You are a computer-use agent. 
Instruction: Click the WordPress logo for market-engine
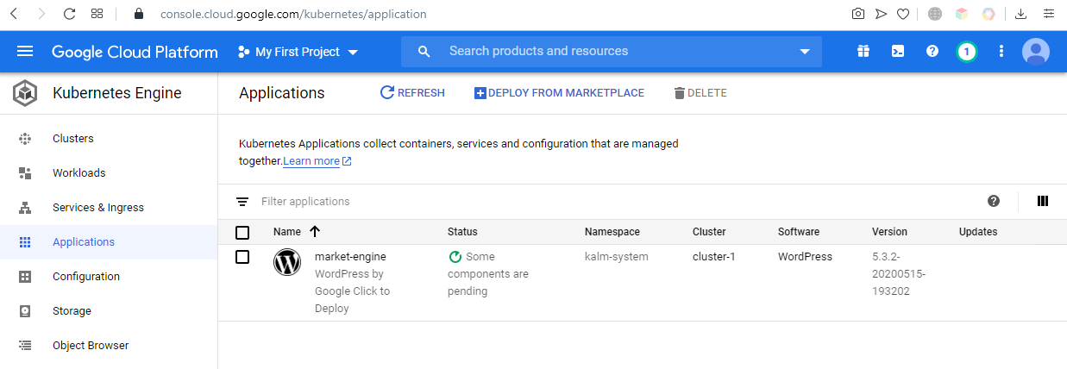[287, 262]
